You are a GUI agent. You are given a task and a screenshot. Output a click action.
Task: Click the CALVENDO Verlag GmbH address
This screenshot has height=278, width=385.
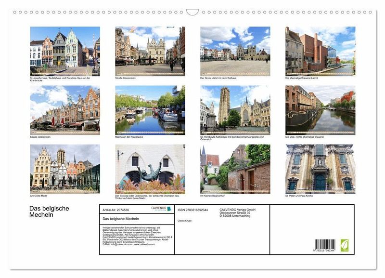[x=237, y=212]
